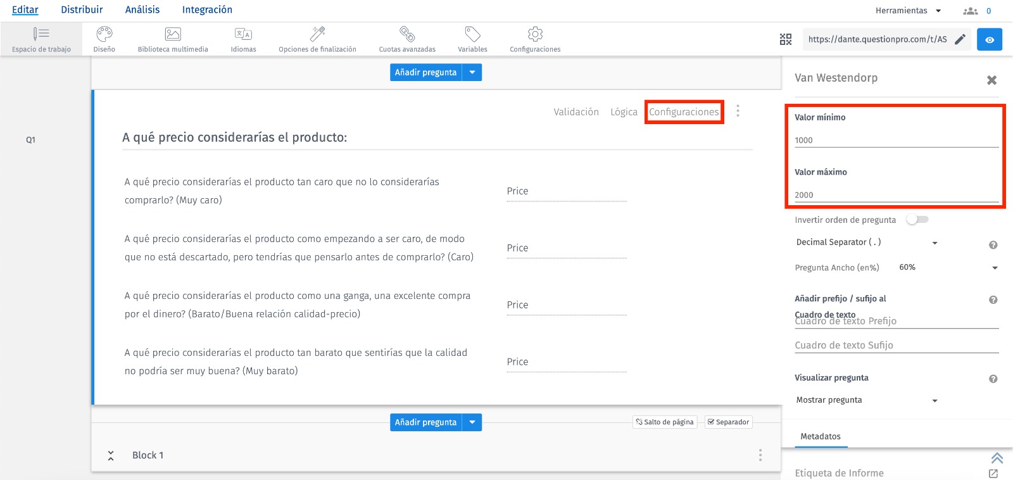Click the Price field for Muy barato

[x=567, y=362]
